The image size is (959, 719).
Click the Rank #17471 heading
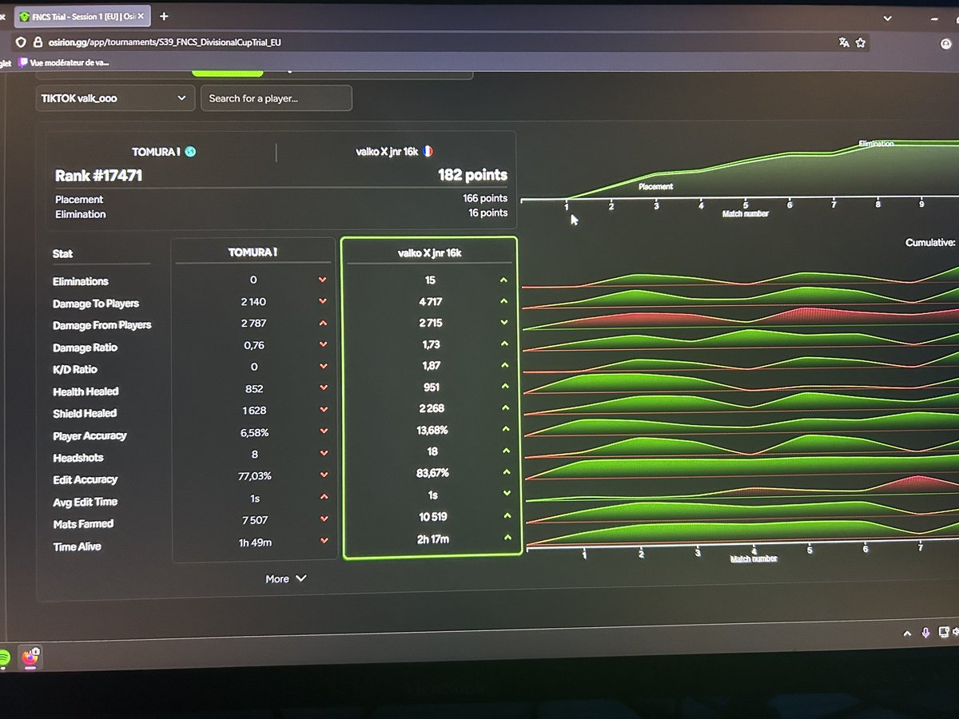(98, 175)
